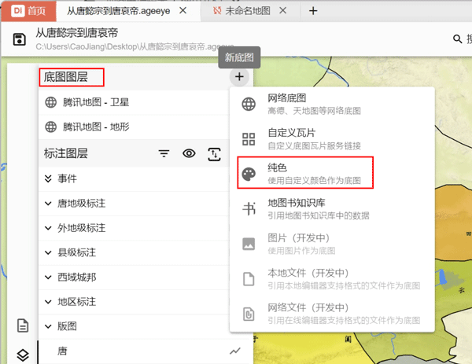Click the map title 从唐懿宗到唐哀帝
The height and width of the screenshot is (364, 472).
tap(77, 33)
